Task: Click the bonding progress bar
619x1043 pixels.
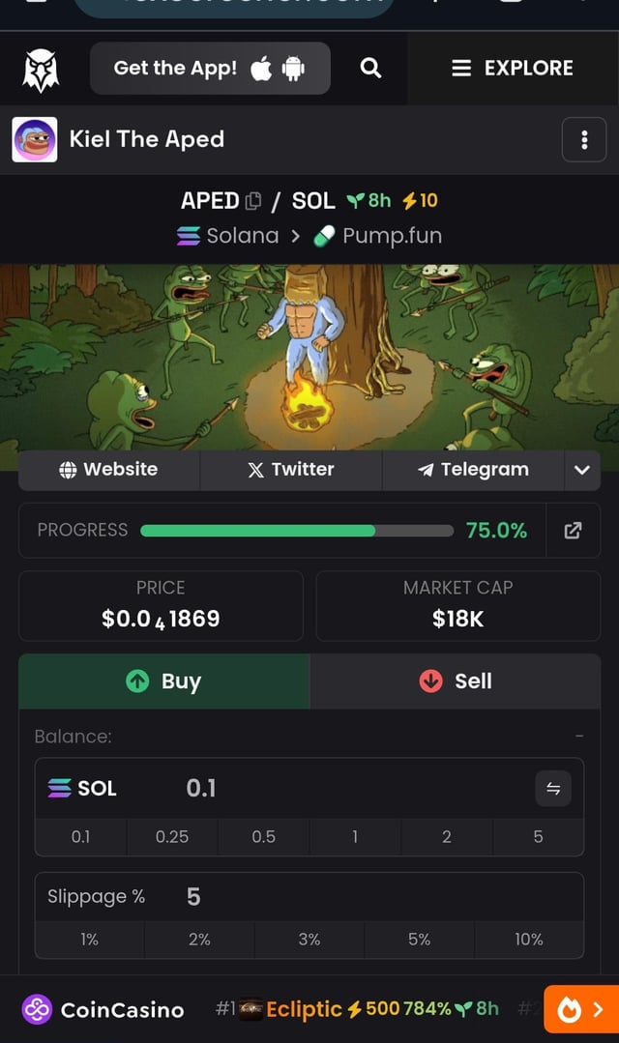Action: [296, 531]
